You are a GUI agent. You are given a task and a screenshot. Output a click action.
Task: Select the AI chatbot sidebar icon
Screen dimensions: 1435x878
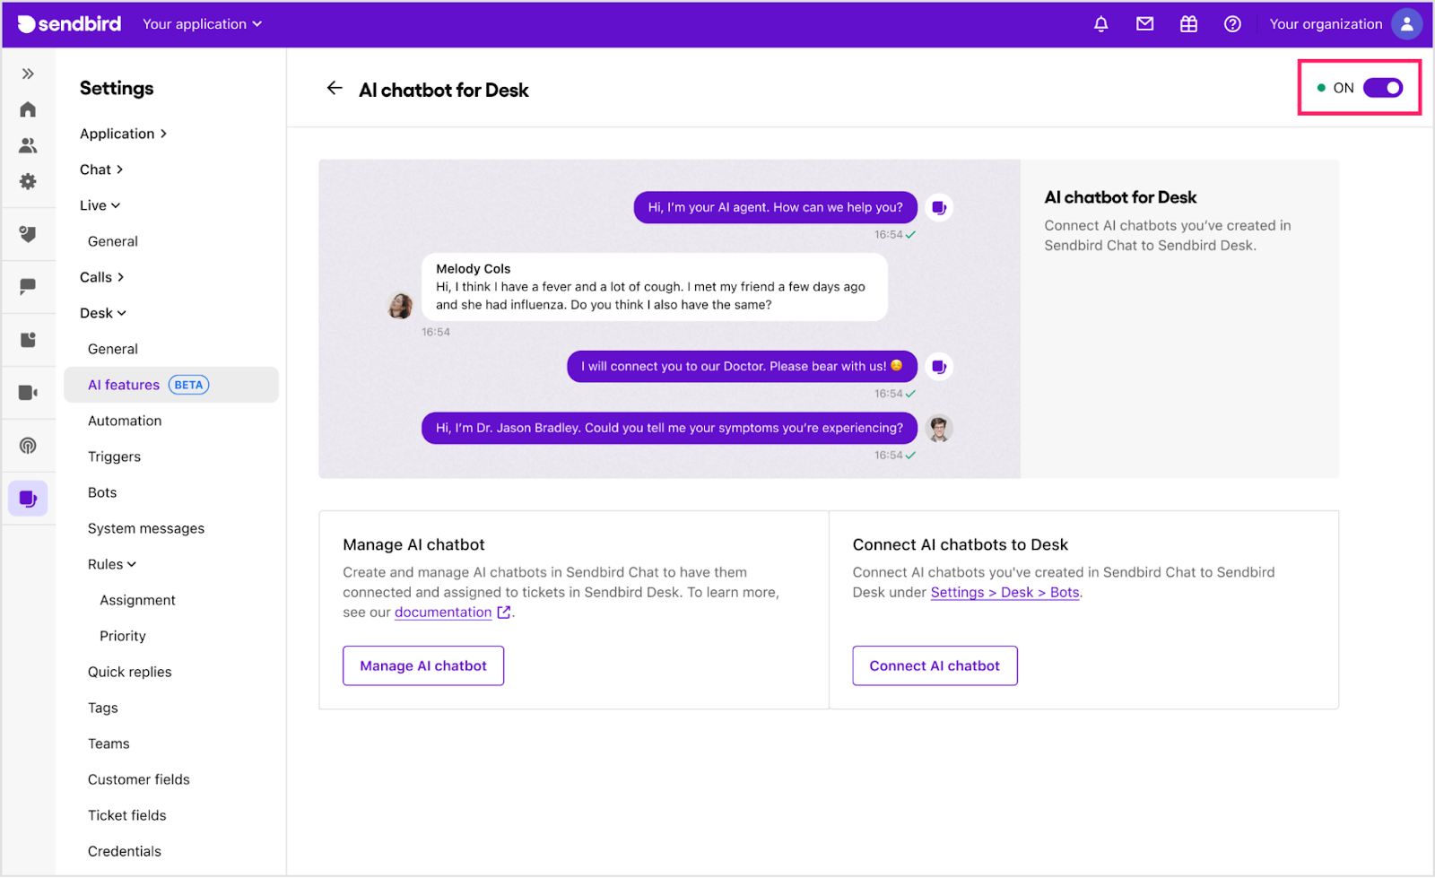coord(28,499)
